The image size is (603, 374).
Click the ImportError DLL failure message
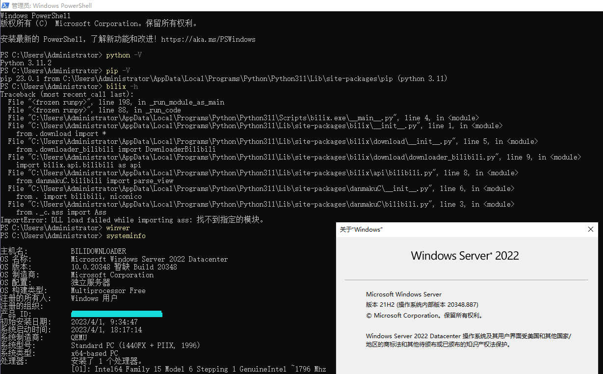[x=132, y=219]
